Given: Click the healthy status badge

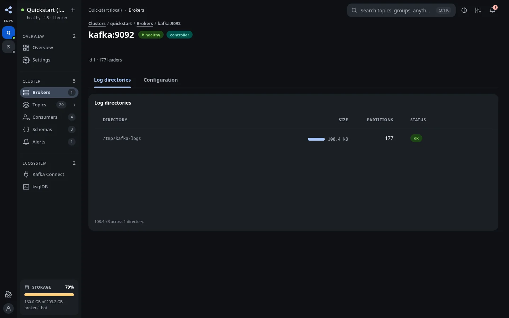Looking at the screenshot, I should [x=151, y=35].
